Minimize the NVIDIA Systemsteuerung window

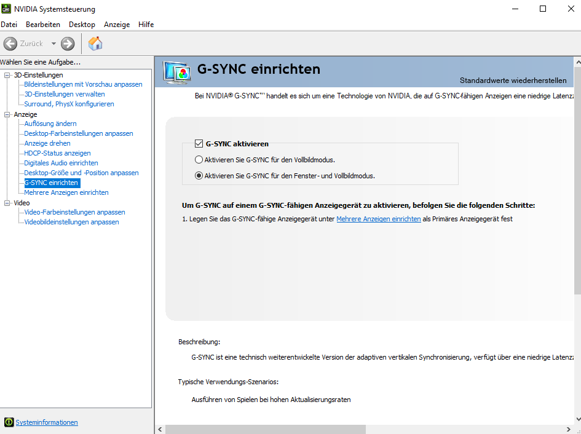[515, 9]
